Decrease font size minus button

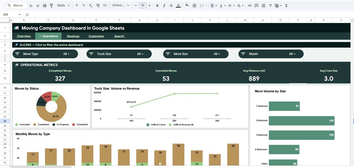[x=135, y=6]
